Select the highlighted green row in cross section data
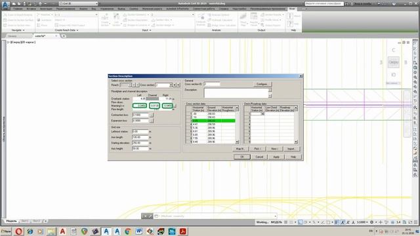The width and height of the screenshot is (420, 236). click(213, 121)
